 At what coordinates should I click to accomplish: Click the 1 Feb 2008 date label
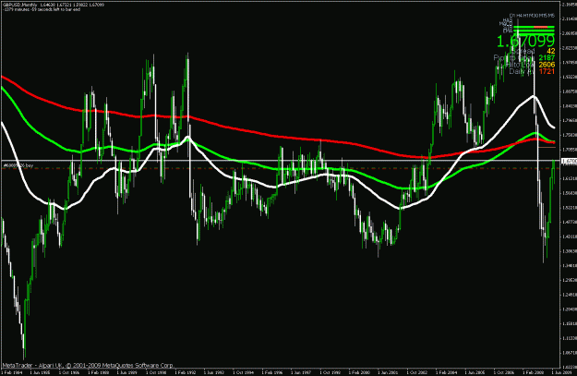pyautogui.click(x=534, y=372)
